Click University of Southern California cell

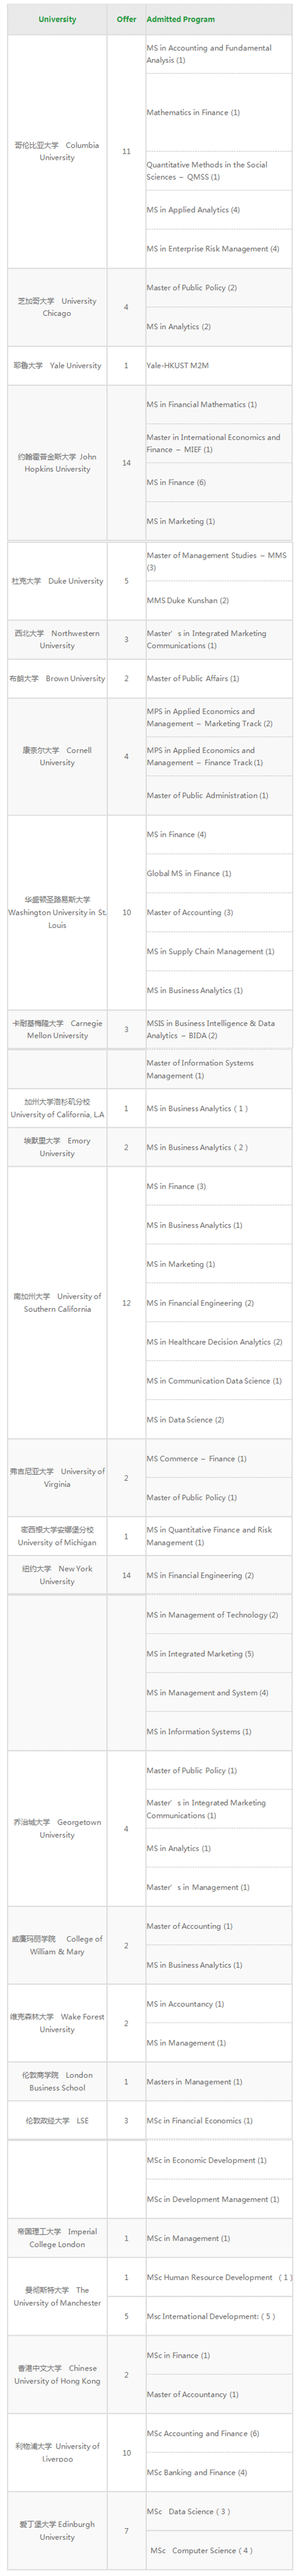[x=57, y=1302]
